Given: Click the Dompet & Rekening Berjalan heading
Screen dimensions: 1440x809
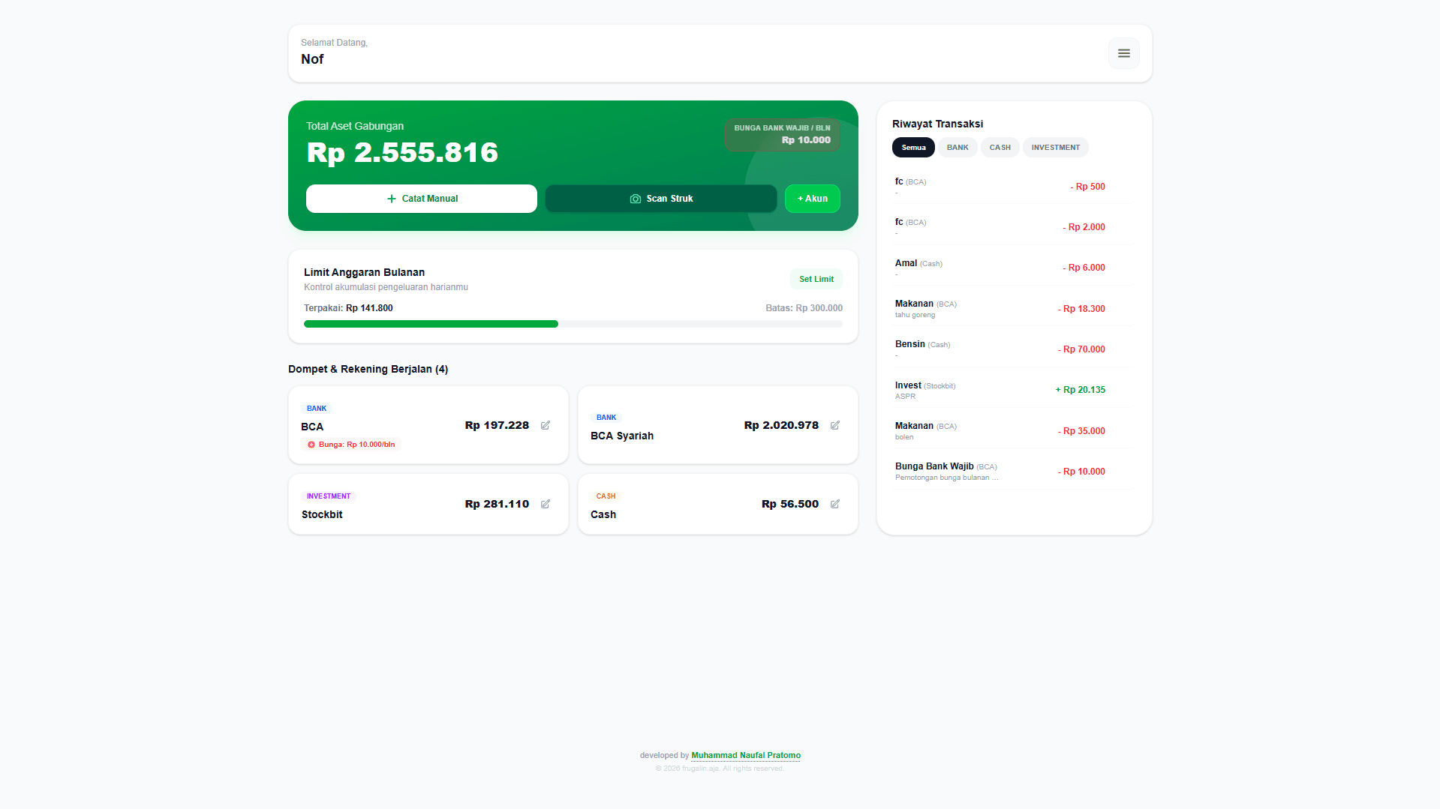Looking at the screenshot, I should (x=368, y=369).
